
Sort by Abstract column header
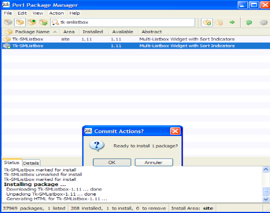[x=204, y=31]
